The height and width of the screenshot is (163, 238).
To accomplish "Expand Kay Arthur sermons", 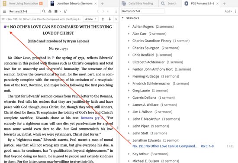I will click(x=129, y=154).
